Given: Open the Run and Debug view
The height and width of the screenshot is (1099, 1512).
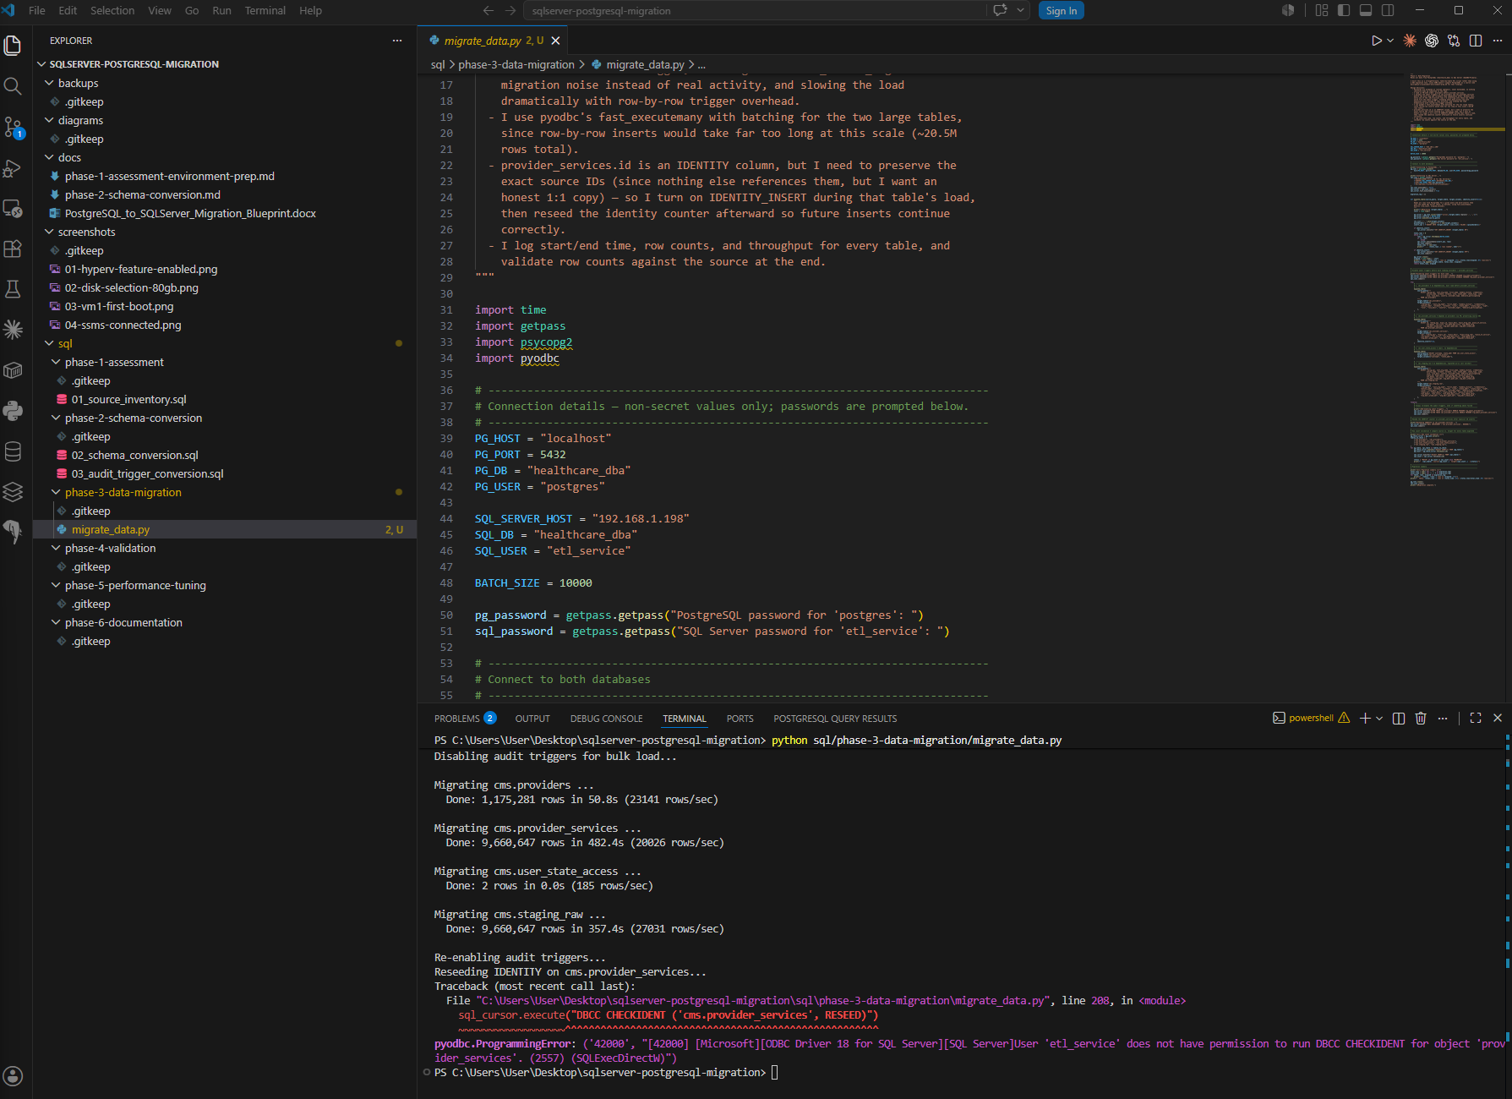Looking at the screenshot, I should (x=13, y=167).
